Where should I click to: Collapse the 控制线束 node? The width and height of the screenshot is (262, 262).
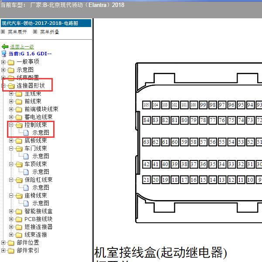click(x=11, y=125)
